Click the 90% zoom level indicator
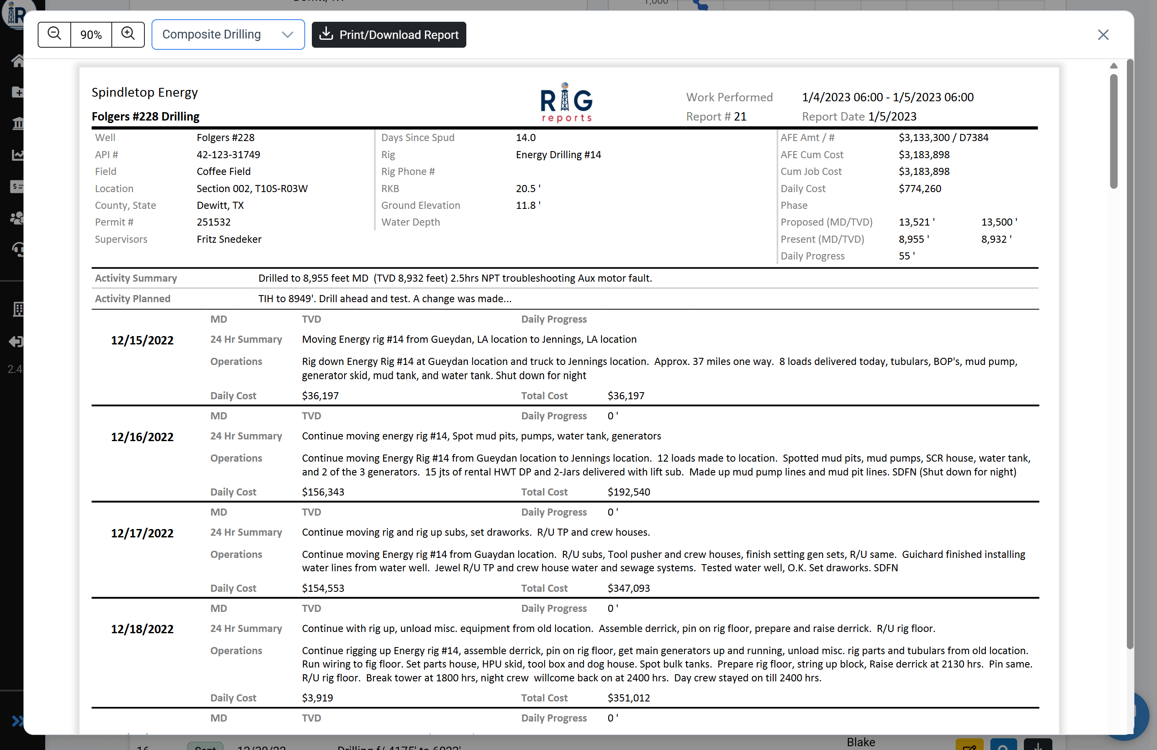Viewport: 1157px width, 750px height. pos(91,34)
